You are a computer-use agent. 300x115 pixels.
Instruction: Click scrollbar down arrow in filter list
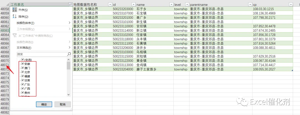tap(69, 95)
